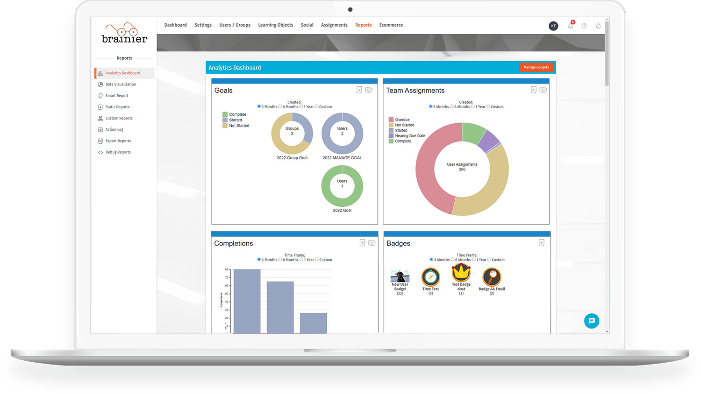Open the Data Visualization report
The image size is (701, 394).
pos(121,84)
